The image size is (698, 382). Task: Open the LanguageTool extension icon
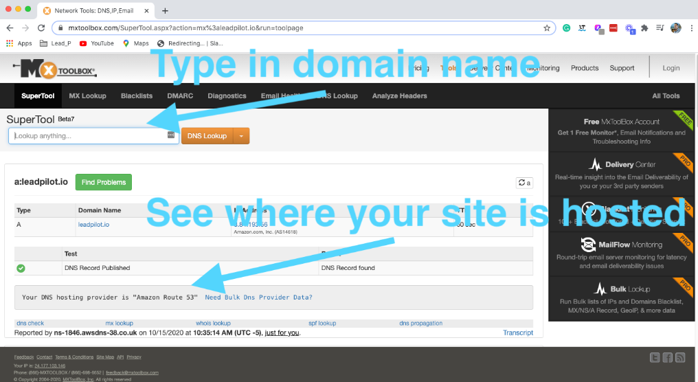(582, 28)
